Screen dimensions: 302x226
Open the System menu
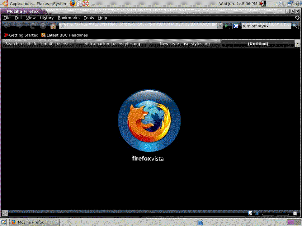tap(60, 4)
